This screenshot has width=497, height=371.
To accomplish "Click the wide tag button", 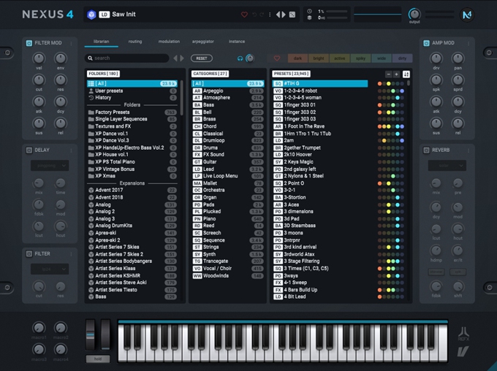I will point(382,58).
